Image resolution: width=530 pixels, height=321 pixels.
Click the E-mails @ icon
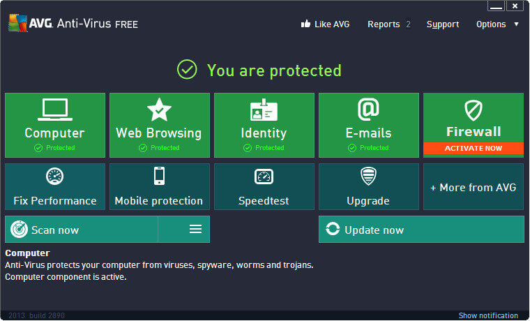point(368,110)
